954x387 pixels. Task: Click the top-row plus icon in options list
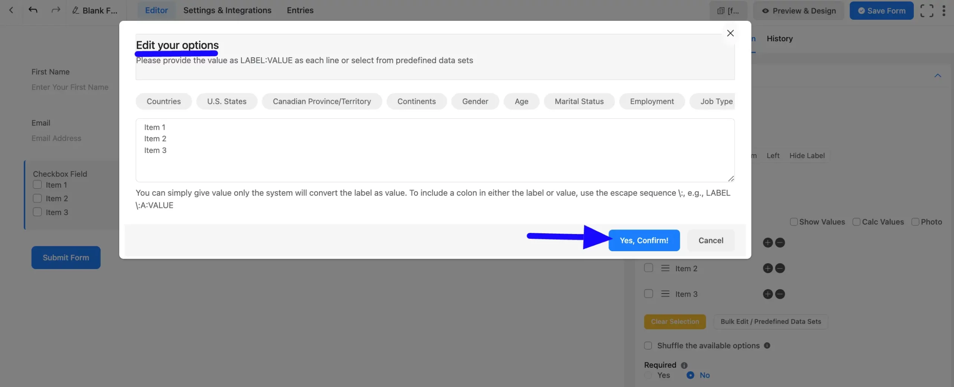point(768,243)
